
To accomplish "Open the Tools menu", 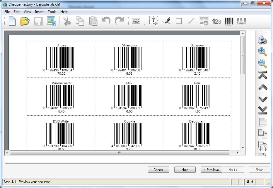I will (52, 12).
